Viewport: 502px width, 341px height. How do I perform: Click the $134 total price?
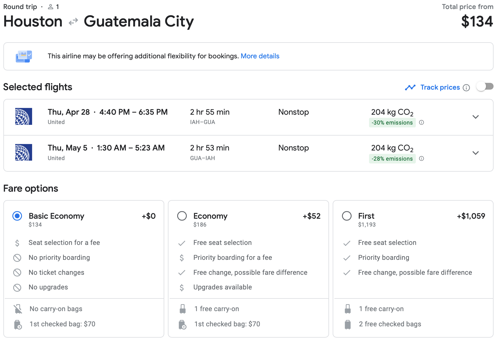(477, 21)
